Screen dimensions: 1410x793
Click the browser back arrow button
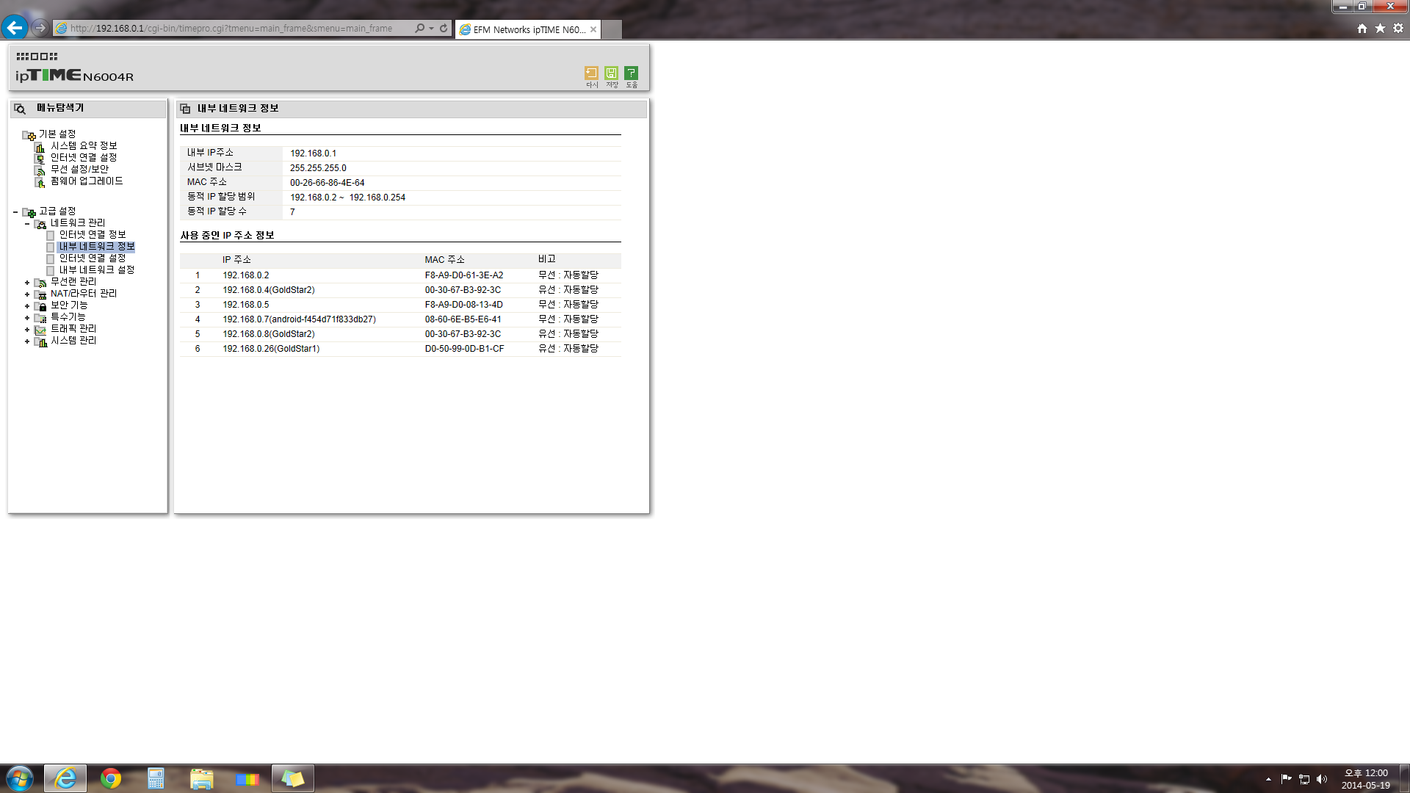(x=15, y=28)
